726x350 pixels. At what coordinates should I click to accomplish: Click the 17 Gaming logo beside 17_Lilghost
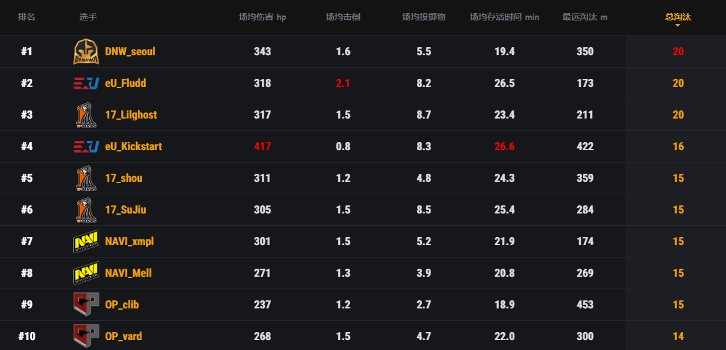click(86, 115)
